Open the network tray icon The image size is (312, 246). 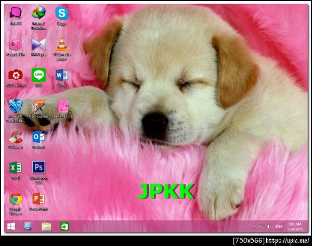point(262,227)
